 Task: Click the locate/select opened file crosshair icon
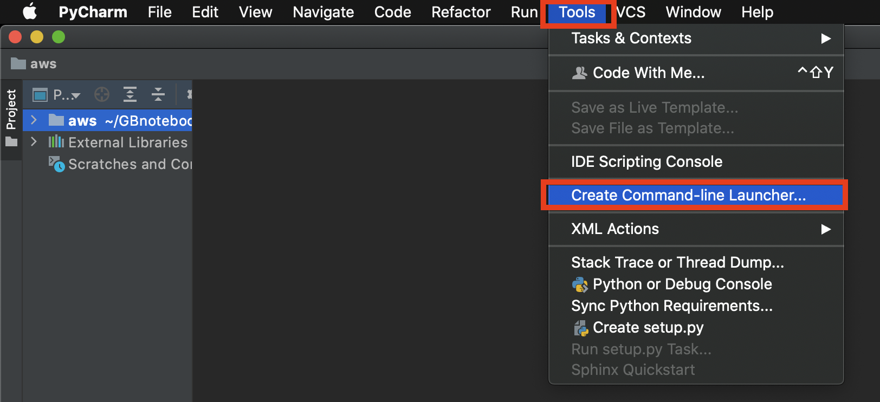point(102,95)
